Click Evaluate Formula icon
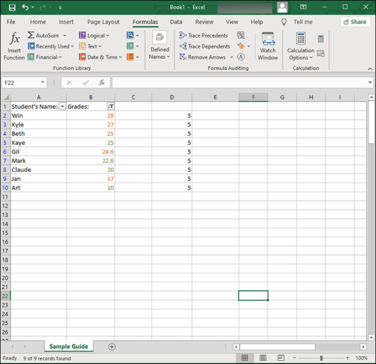 coord(241,57)
